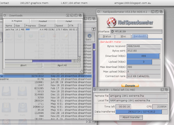Click NetSpeedometer window depth gadget
The height and width of the screenshot is (125, 174).
pos(161,12)
